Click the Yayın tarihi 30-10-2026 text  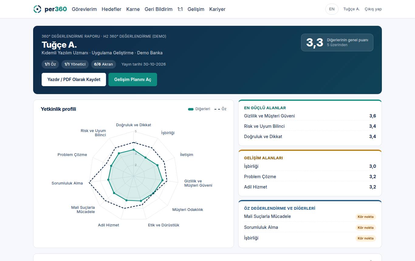click(143, 64)
